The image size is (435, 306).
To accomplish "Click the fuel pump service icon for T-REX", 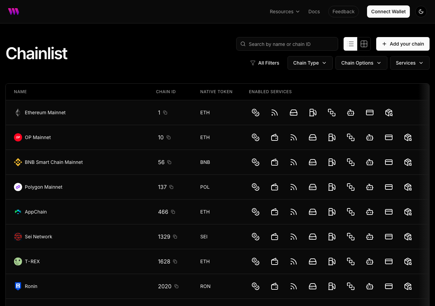I will pyautogui.click(x=332, y=261).
